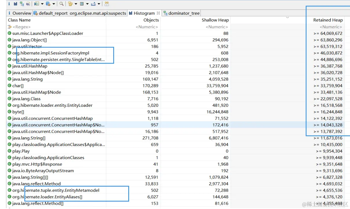
Task: Open dropdown arrow beside thread overview icon
Action: 42,4
